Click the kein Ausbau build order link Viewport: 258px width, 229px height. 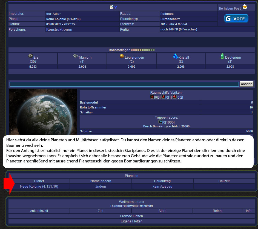click(x=162, y=186)
